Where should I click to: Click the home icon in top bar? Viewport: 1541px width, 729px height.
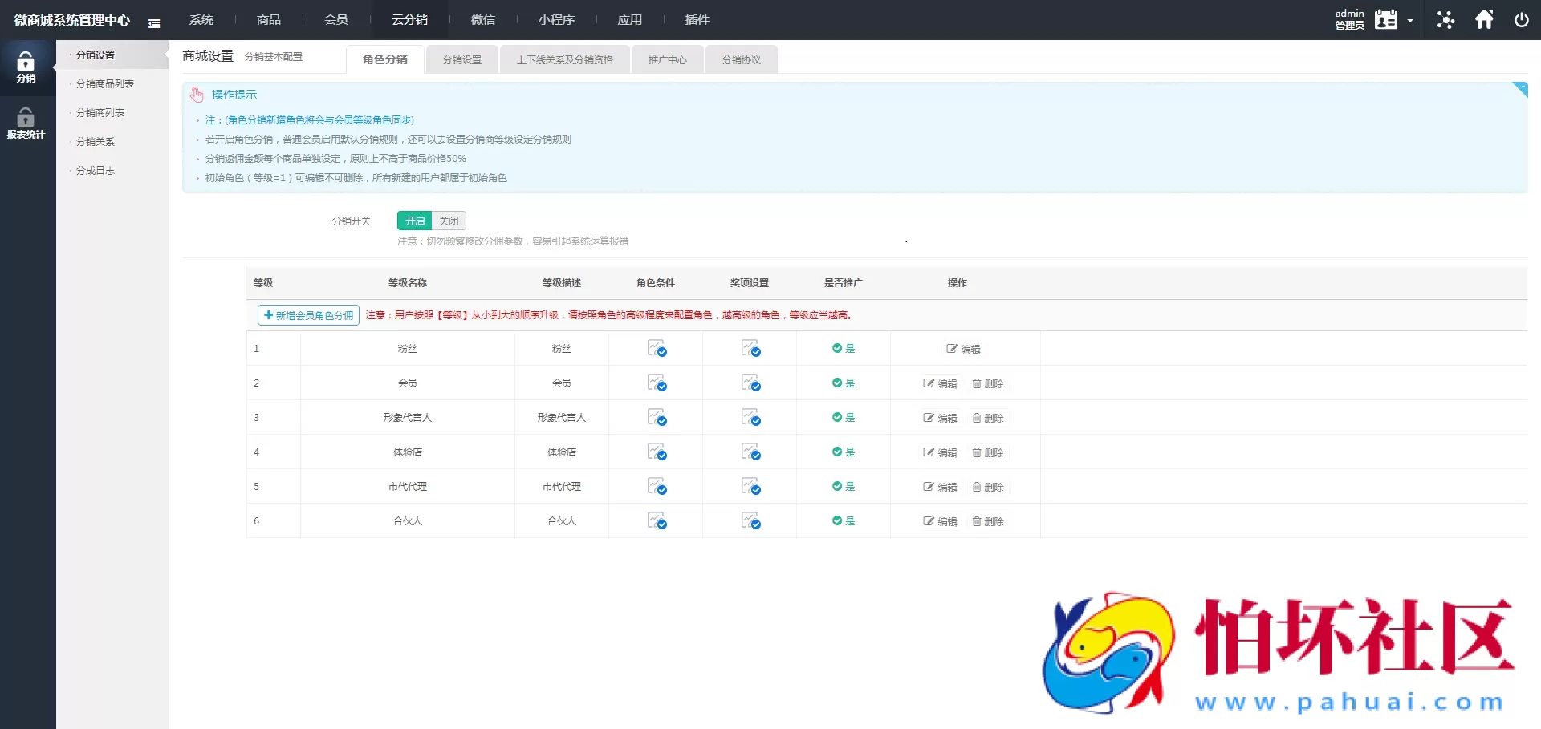click(x=1484, y=20)
